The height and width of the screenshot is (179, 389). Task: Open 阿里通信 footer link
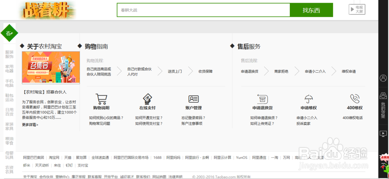coord(259,158)
